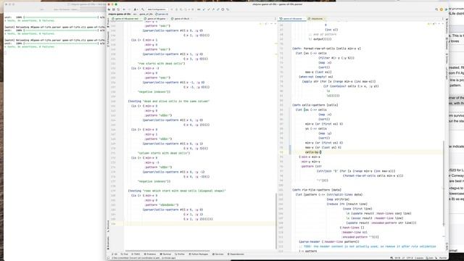Toggle the Database right side panel
464x261 pixels.
pos(447,43)
